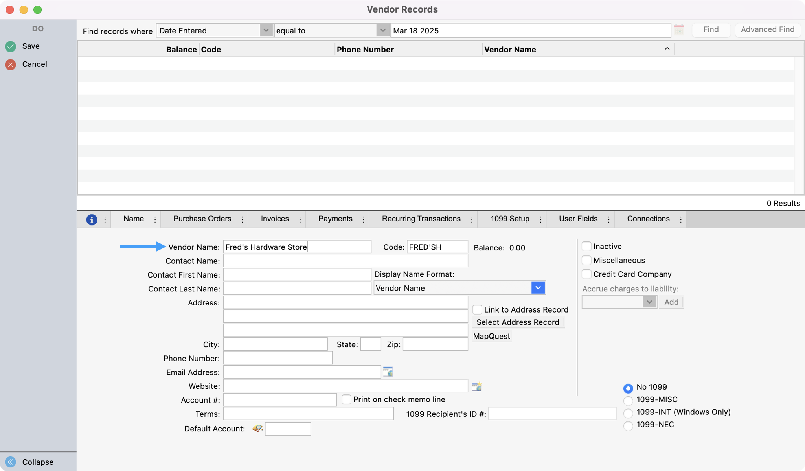Screen dimensions: 805x471
Task: Click the email icon beside Email Address
Action: pyautogui.click(x=388, y=372)
